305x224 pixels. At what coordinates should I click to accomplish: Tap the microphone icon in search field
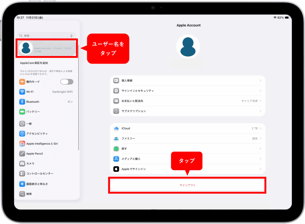[71, 35]
